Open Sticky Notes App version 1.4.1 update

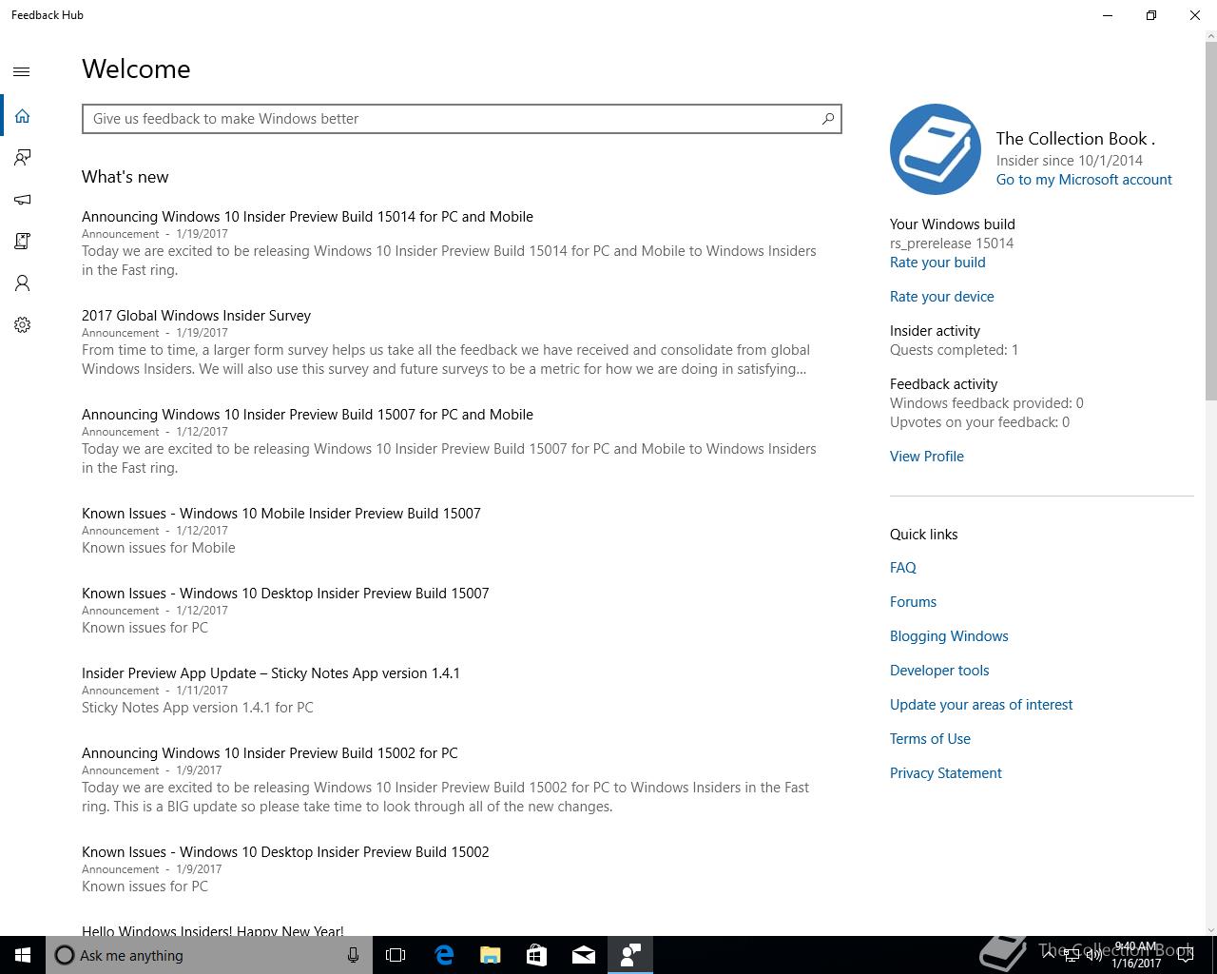[271, 673]
